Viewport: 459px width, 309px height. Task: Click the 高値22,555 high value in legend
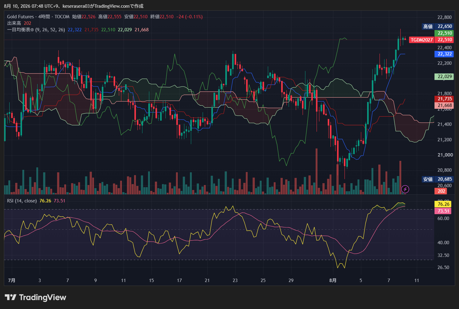pyautogui.click(x=110, y=16)
